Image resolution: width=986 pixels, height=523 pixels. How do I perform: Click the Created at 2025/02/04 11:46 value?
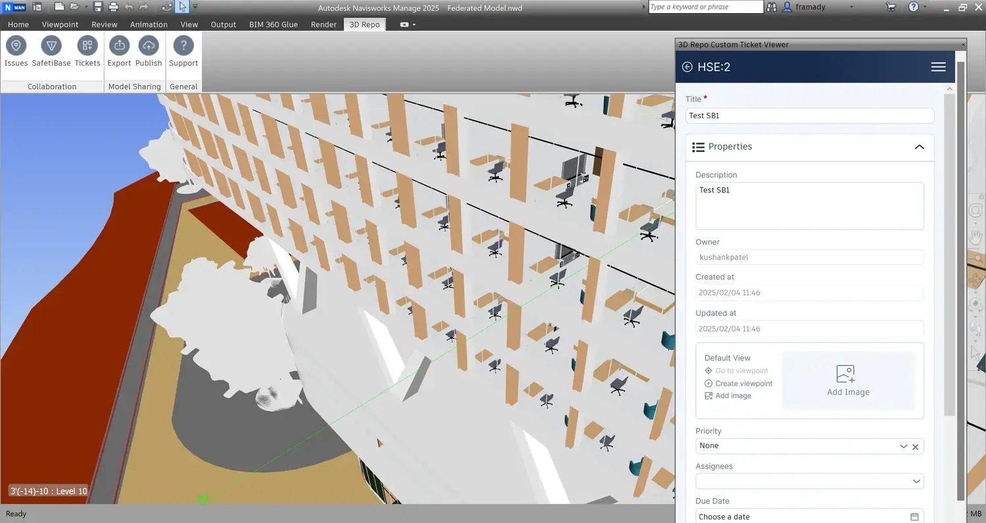(x=809, y=293)
